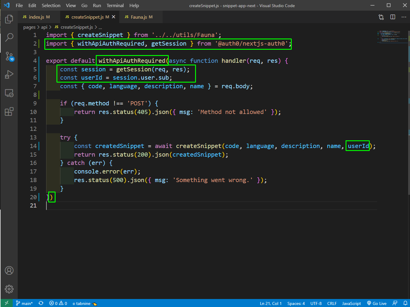Open the Help menu

pos(134,5)
